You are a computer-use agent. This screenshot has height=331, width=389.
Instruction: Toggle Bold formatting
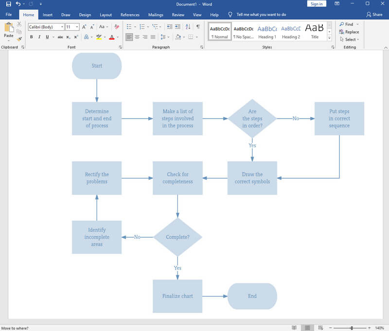pos(31,37)
